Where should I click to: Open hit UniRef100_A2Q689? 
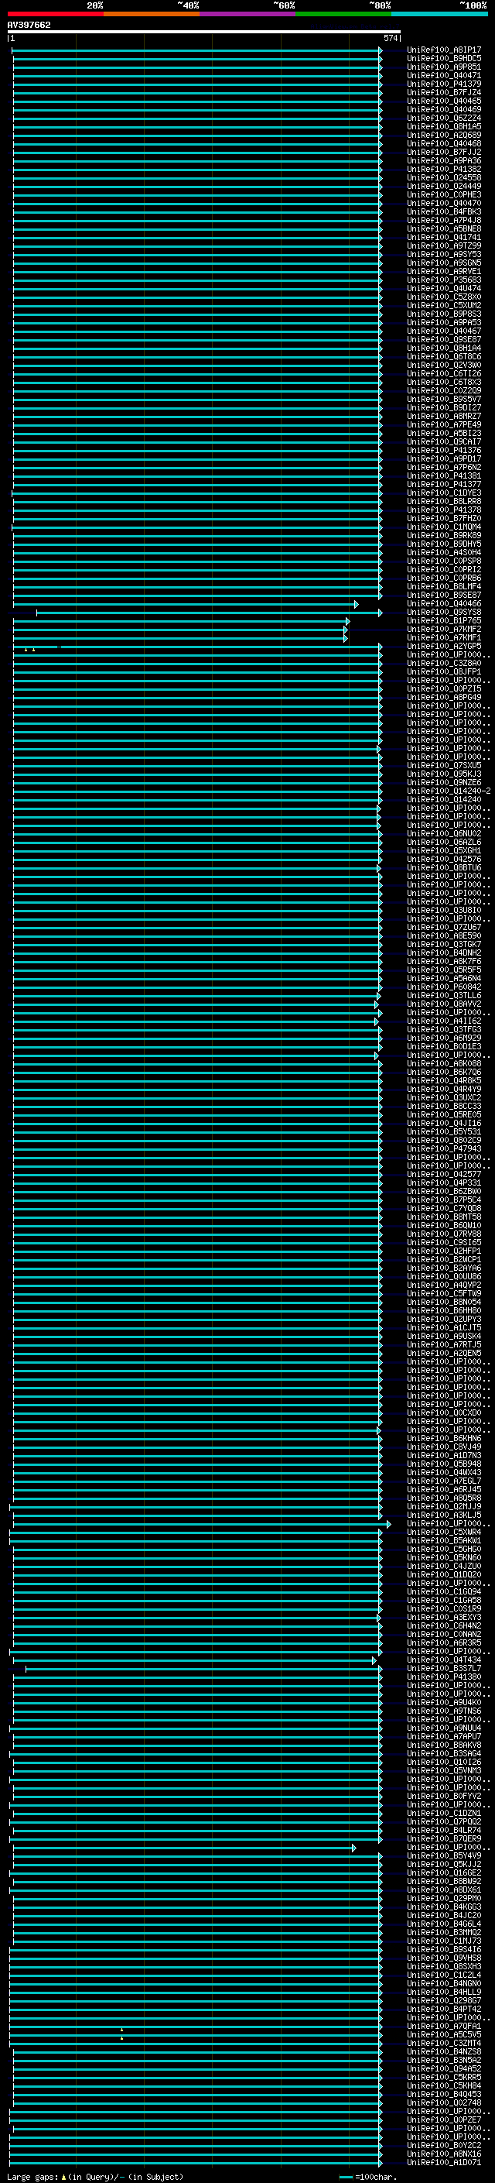(444, 135)
